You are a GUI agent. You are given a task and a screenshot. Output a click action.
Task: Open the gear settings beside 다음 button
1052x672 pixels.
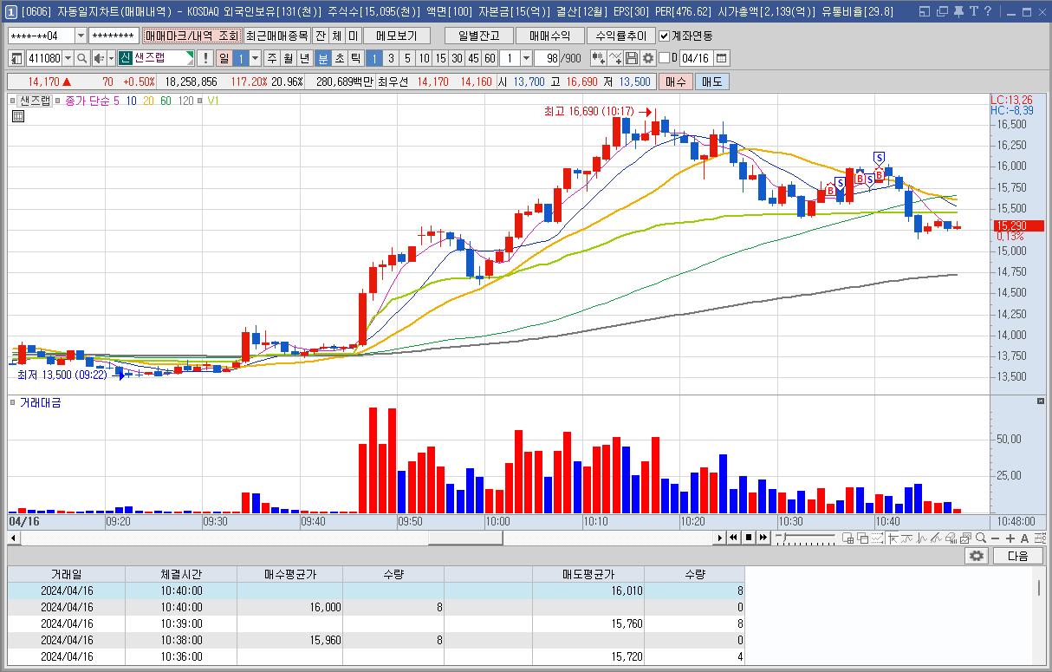(977, 556)
